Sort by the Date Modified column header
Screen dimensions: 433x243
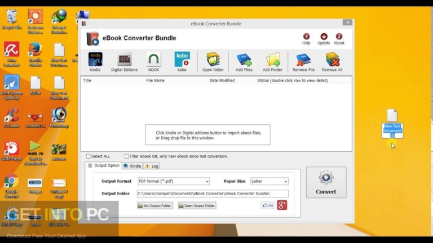[222, 80]
